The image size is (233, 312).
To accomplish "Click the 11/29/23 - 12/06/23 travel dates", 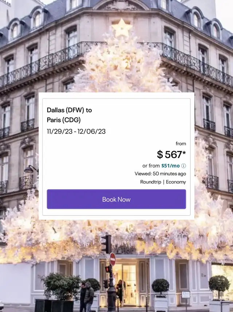I will (x=76, y=131).
